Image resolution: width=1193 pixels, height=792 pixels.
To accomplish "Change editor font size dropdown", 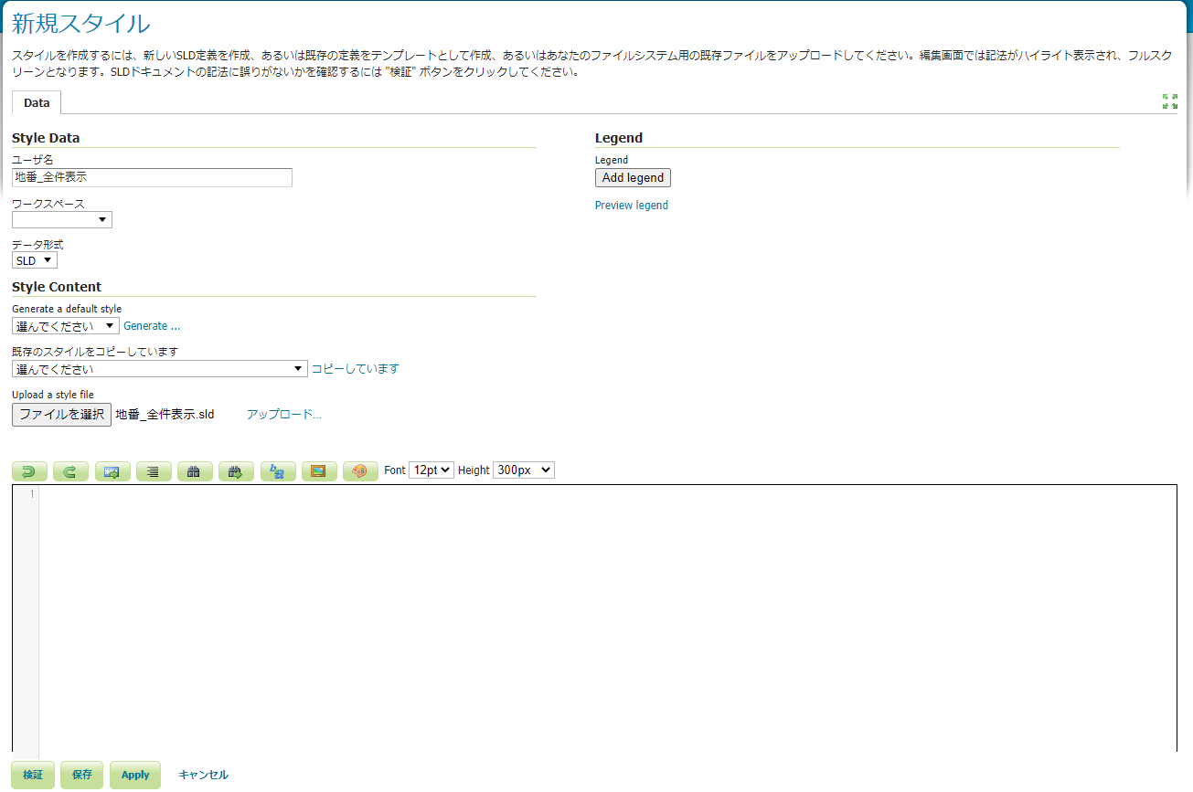I will [x=431, y=470].
